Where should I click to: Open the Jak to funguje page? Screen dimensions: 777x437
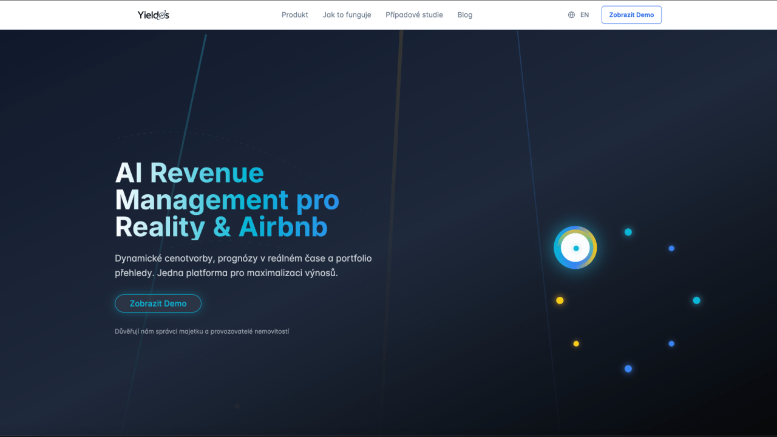tap(347, 15)
